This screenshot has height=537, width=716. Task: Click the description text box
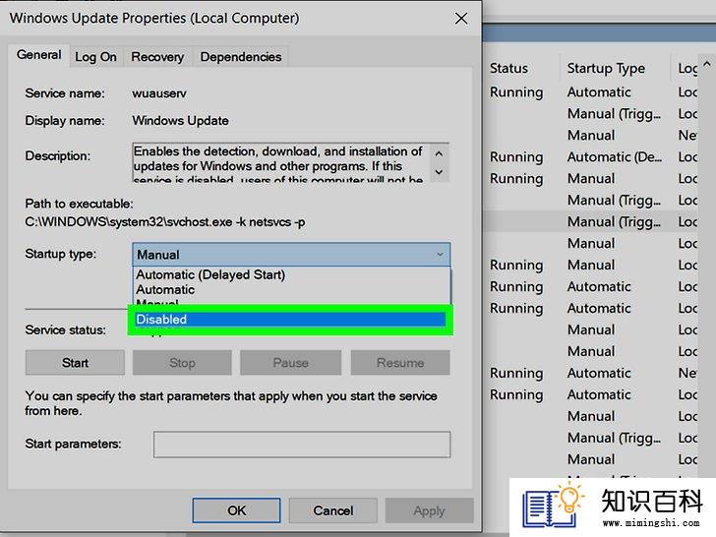(x=281, y=163)
